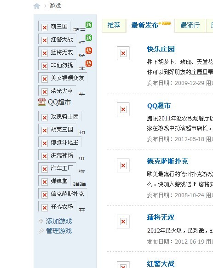Image resolution: width=213 pixels, height=268 pixels.
Task: Open 猛将无双 in the sidebar list
Action: tap(62, 52)
